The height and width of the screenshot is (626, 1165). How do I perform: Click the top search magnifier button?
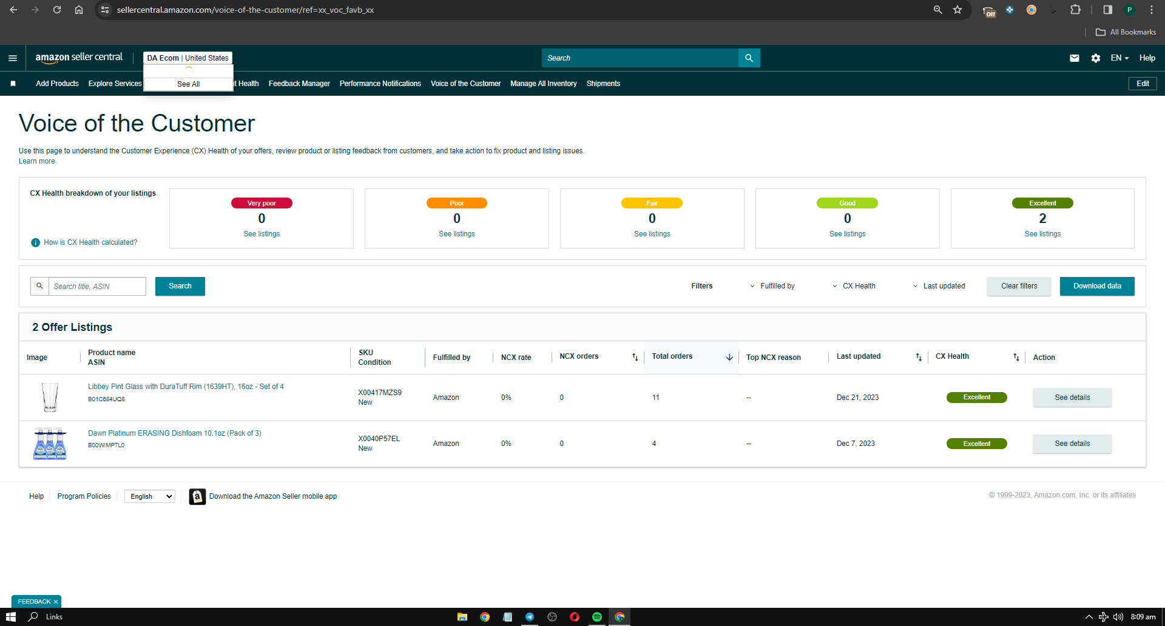749,58
